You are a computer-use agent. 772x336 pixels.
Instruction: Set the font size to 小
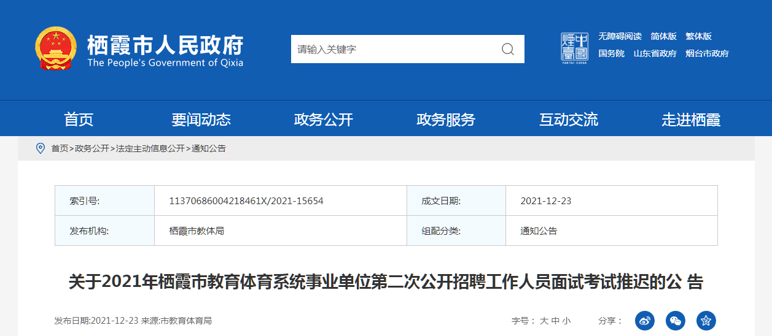(566, 321)
